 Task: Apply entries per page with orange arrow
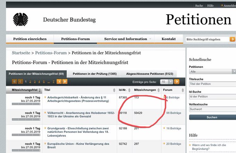177,82
